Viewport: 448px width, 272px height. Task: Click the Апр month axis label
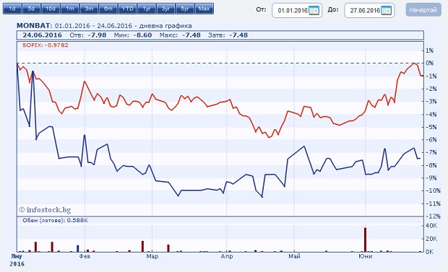pos(227,256)
